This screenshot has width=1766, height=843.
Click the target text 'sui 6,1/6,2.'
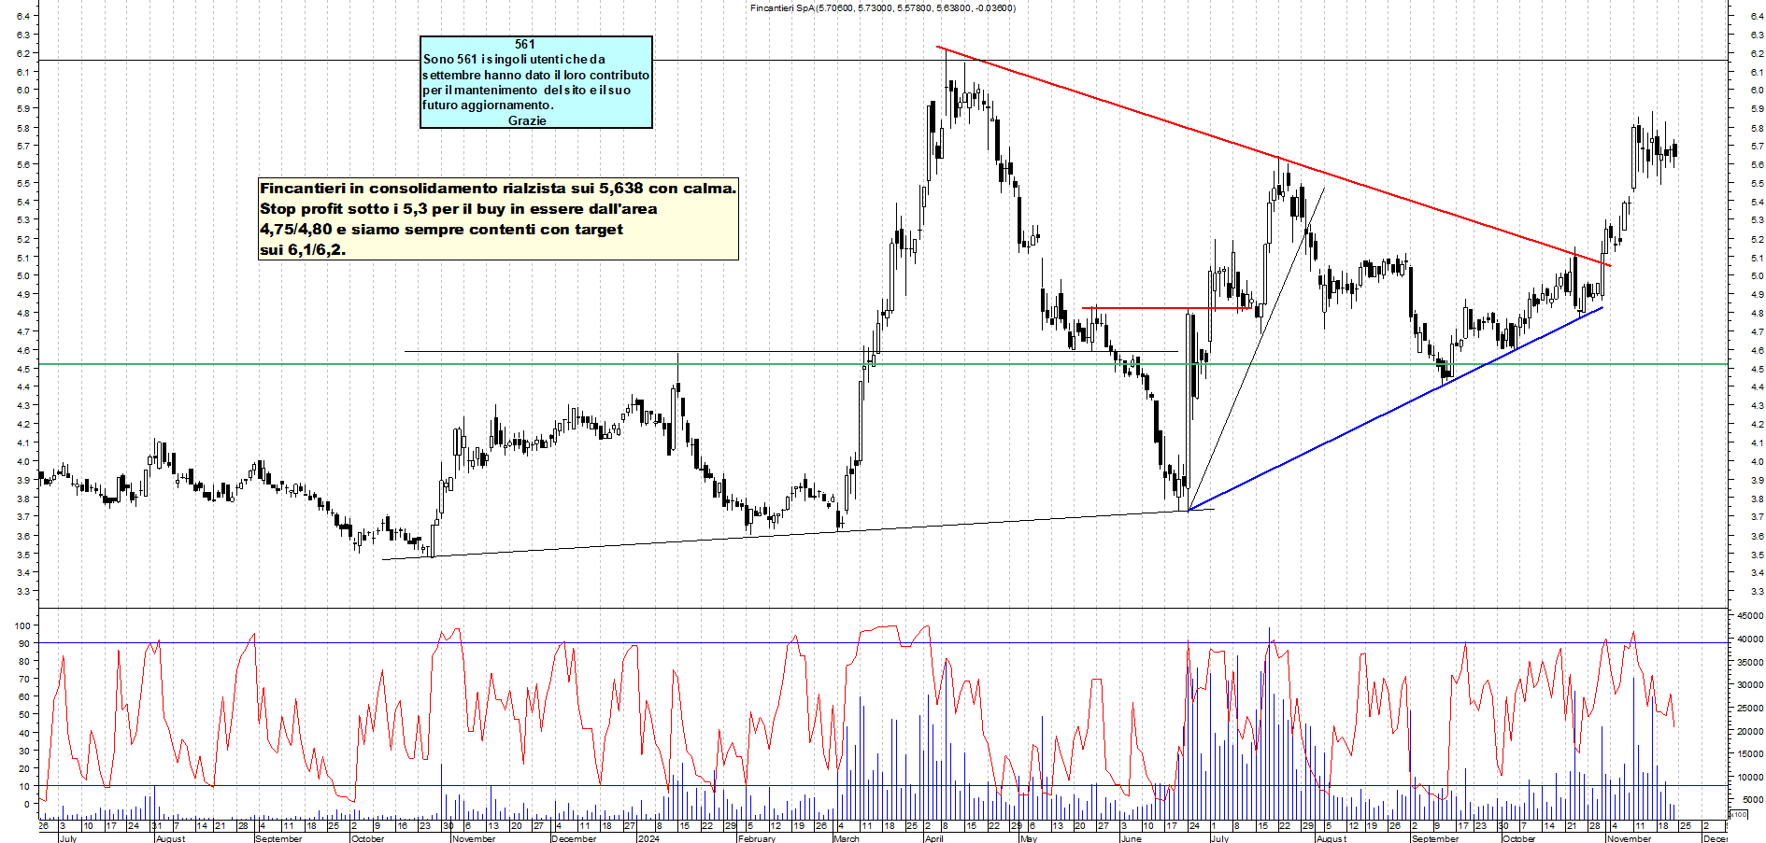(x=303, y=250)
